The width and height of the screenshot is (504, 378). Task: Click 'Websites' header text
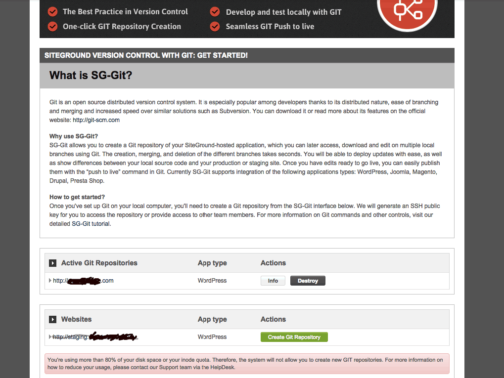tap(77, 319)
